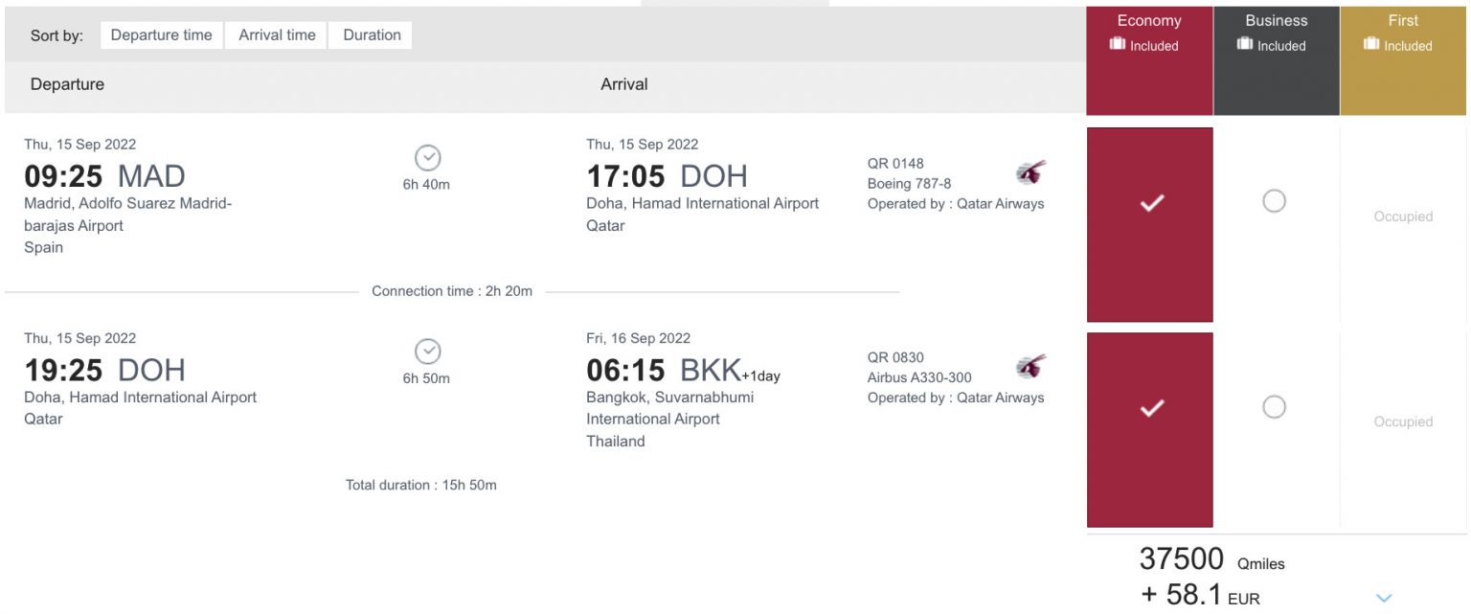Click baggage icon under First header
Screen dimensions: 1471x614
coord(1371,44)
